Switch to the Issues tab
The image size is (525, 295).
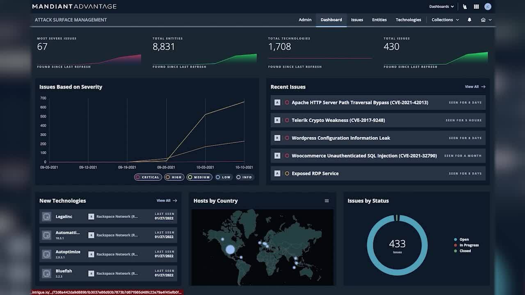(x=357, y=20)
